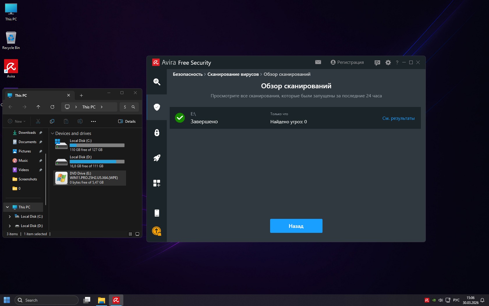Expand Local Disk (C:) tree node
Viewport: 489px width, 306px height.
[10, 217]
